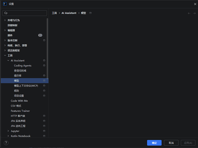Open the help question mark button
The height and width of the screenshot is (148, 198).
[x=6, y=143]
